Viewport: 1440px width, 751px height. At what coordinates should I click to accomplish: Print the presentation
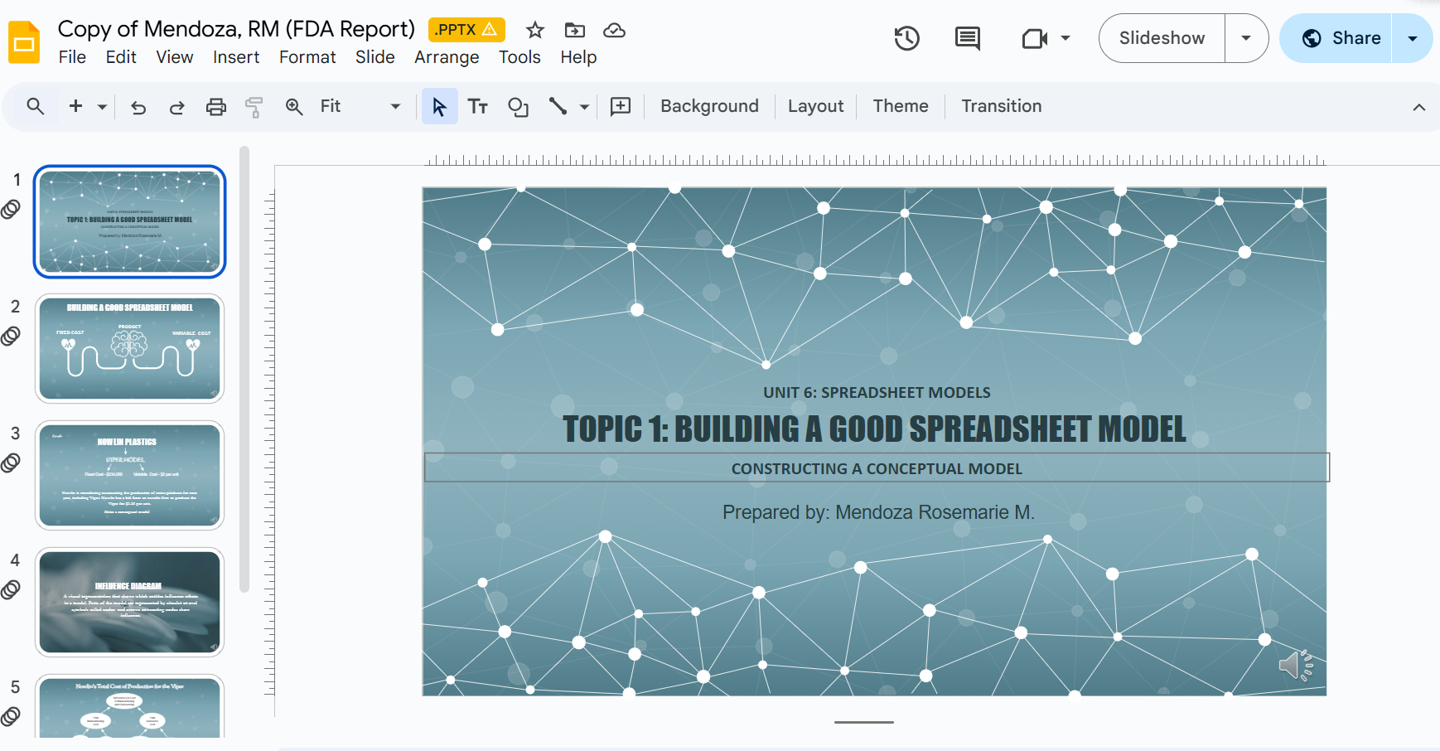[x=216, y=107]
